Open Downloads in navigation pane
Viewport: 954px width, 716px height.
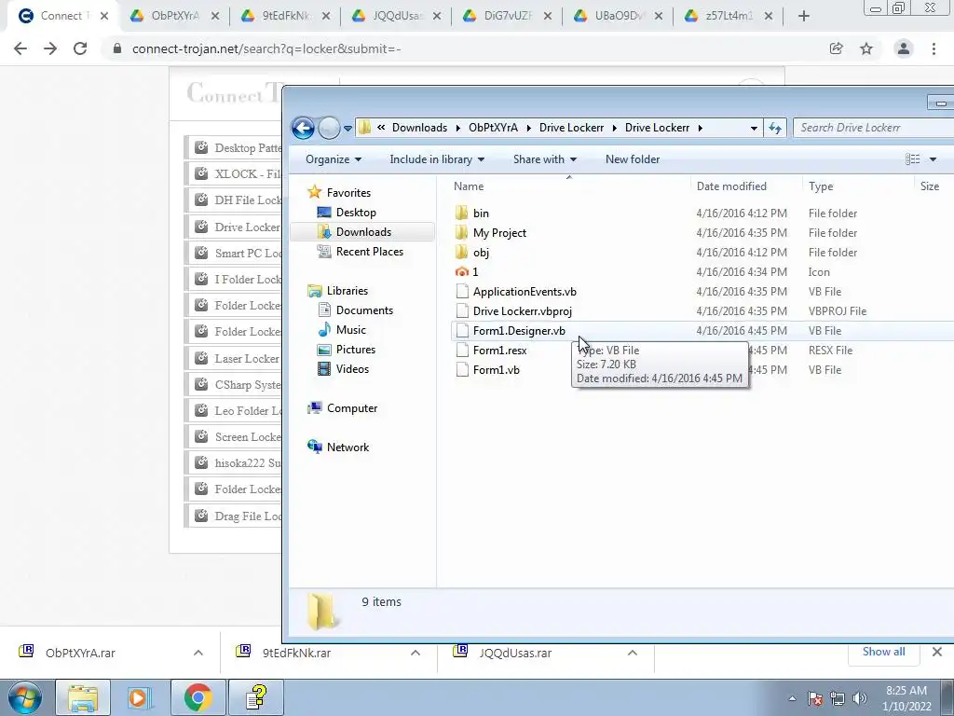[x=363, y=232]
